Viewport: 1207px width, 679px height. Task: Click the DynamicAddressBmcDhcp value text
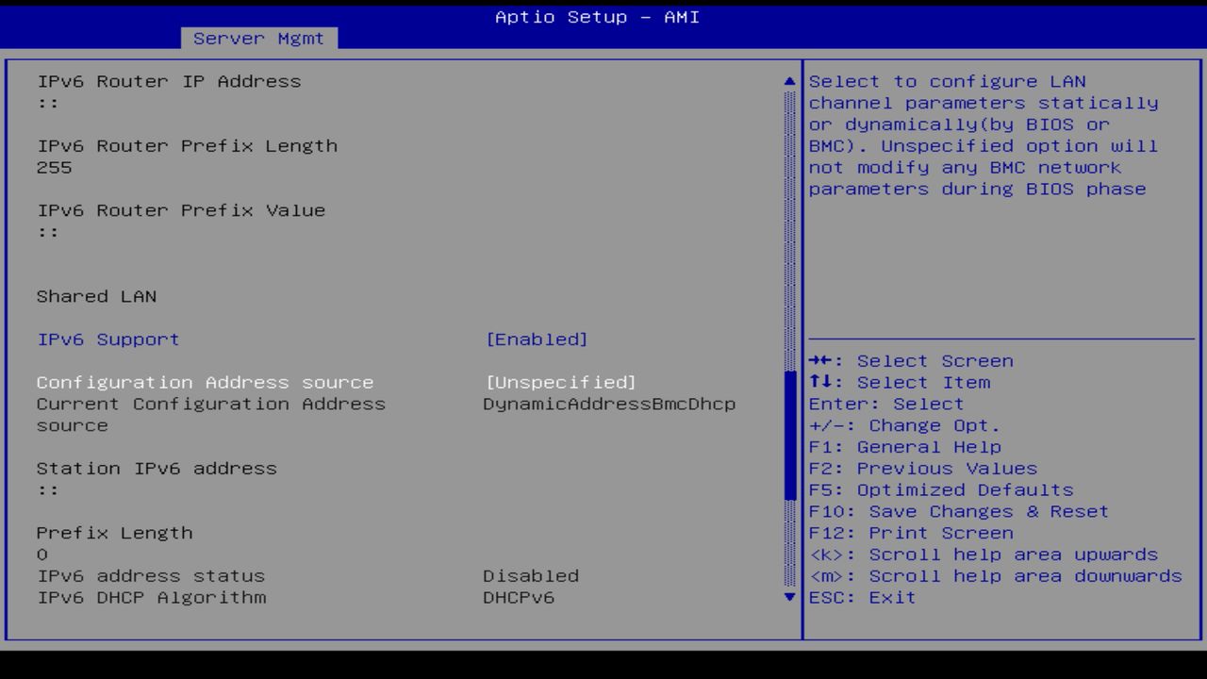pyautogui.click(x=608, y=404)
